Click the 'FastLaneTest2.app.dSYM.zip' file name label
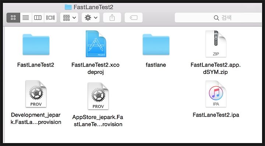 (215, 68)
